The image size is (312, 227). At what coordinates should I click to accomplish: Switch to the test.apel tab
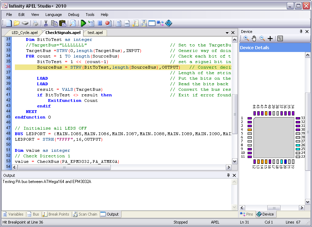(95, 33)
